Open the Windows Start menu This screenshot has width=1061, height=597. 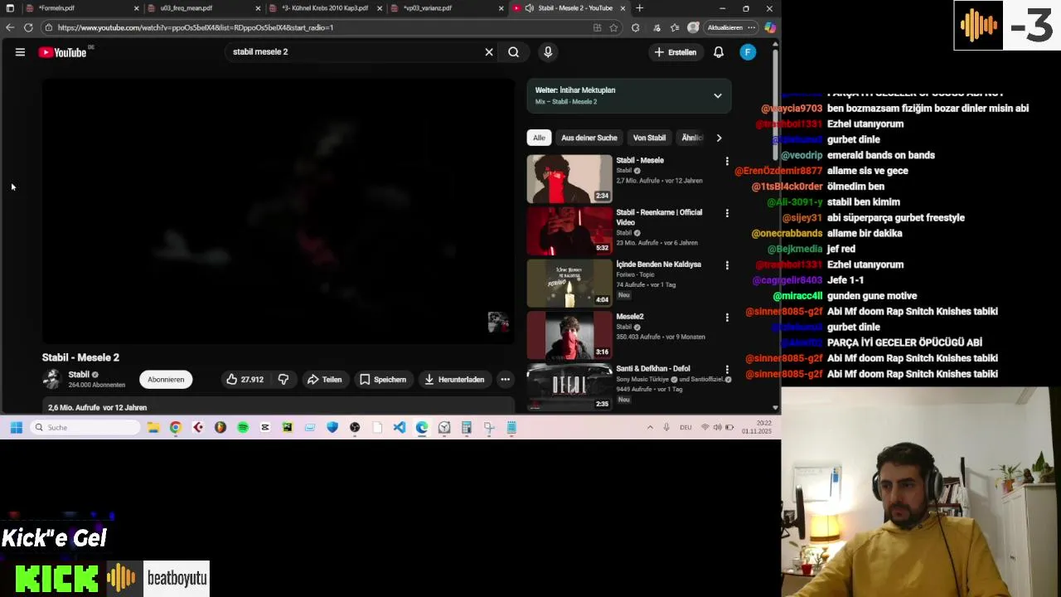pyautogui.click(x=16, y=428)
